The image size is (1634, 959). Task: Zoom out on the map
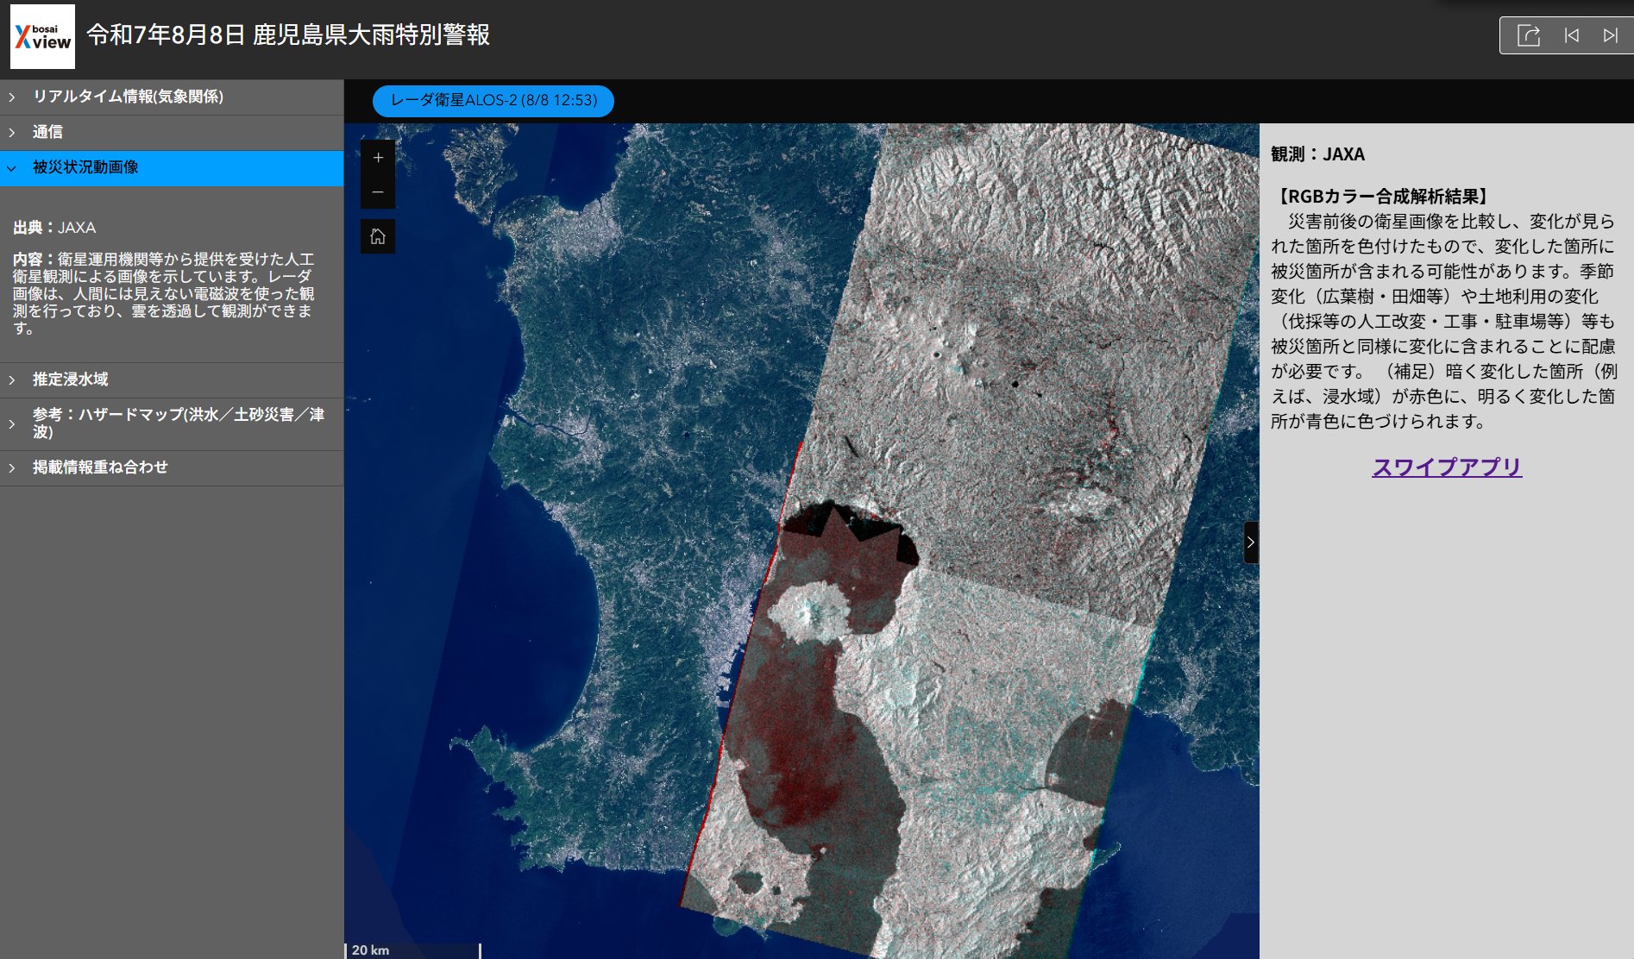pos(378,192)
